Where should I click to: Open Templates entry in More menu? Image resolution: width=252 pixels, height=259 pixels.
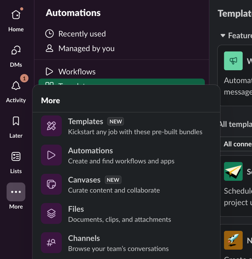point(126,126)
